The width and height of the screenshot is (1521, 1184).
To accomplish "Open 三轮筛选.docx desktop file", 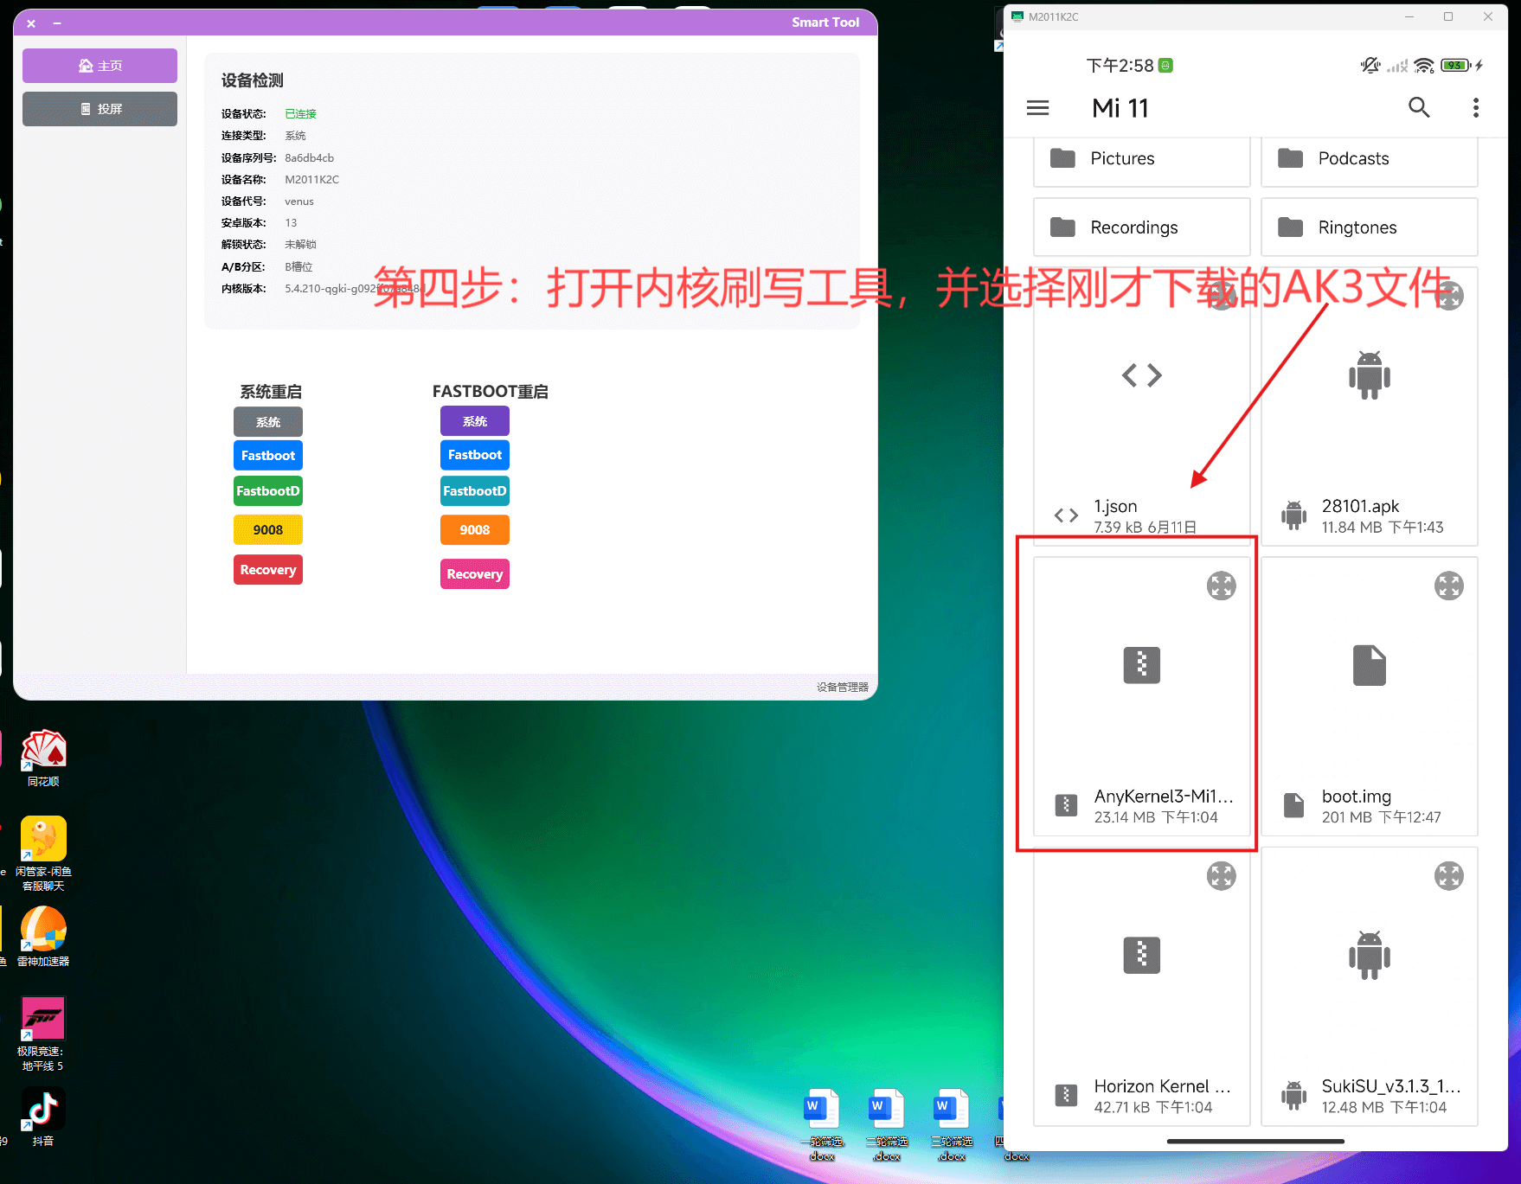I will point(952,1125).
